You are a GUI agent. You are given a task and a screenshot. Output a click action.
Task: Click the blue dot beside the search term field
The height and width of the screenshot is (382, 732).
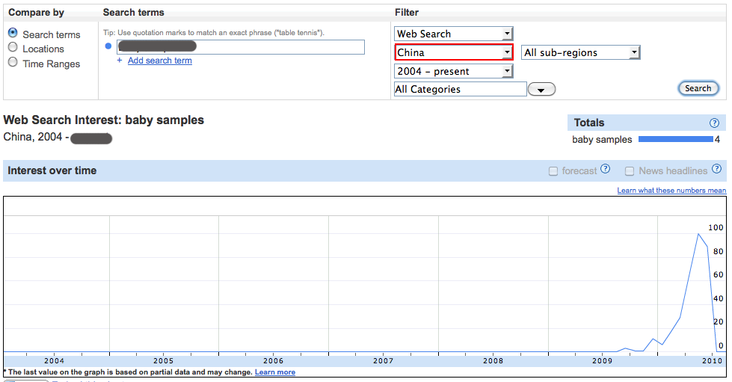(108, 47)
